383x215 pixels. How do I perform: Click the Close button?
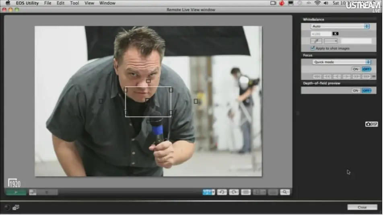(362, 207)
